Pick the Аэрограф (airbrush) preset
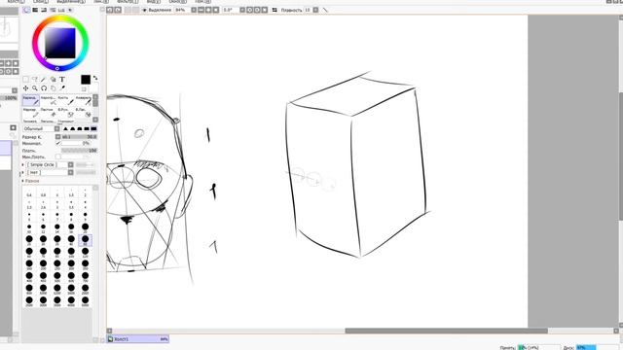This screenshot has height=350, width=623. (48, 100)
